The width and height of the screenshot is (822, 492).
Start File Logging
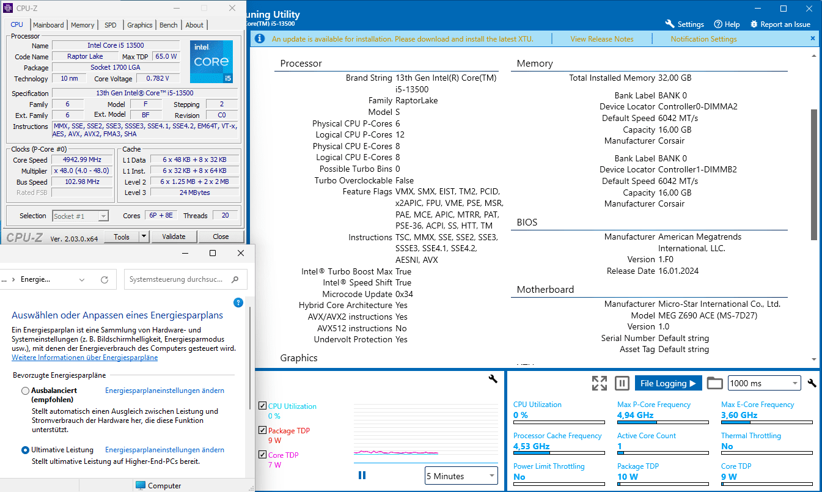(x=668, y=383)
